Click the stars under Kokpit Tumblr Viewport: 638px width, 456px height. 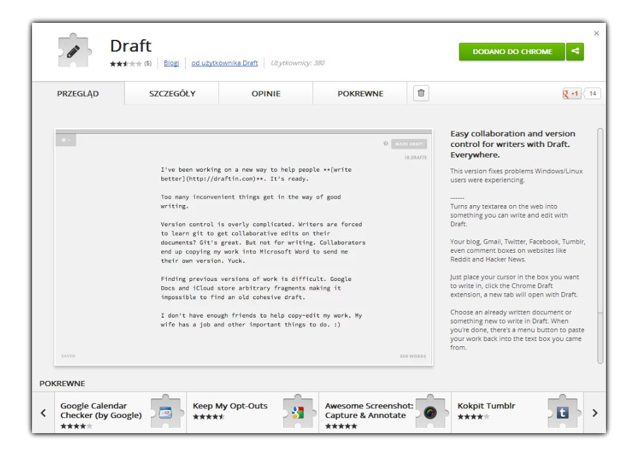coord(473,417)
